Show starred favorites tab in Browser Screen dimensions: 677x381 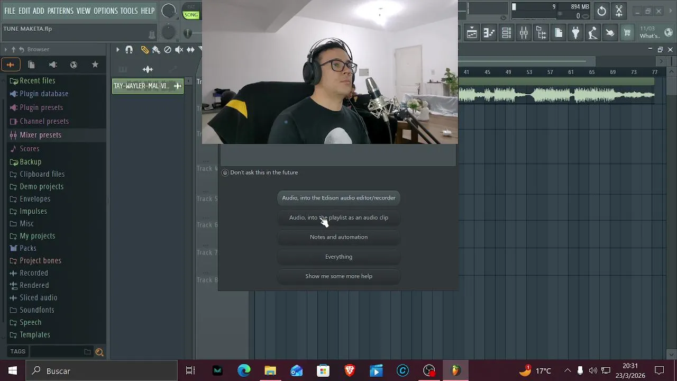point(95,65)
